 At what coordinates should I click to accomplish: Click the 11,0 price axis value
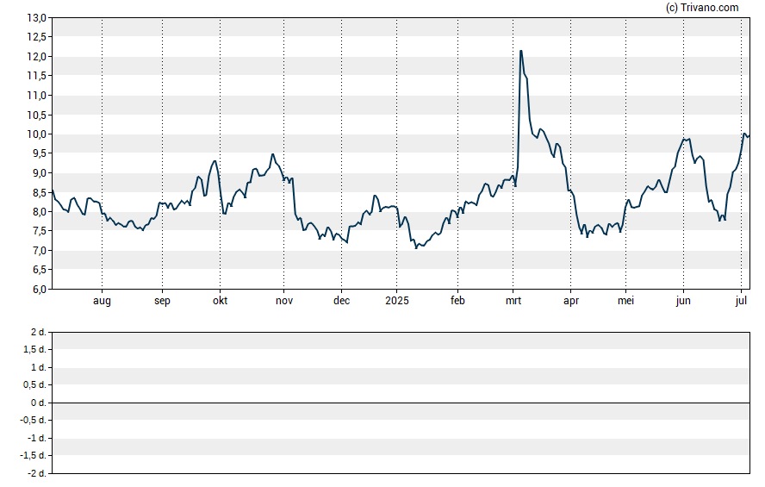[36, 95]
